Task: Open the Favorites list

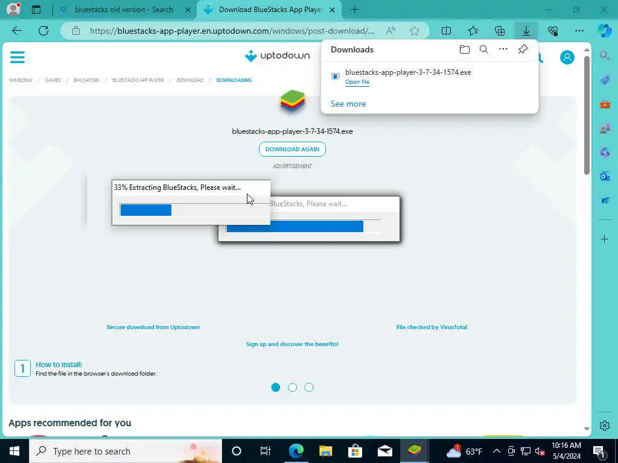Action: pyautogui.click(x=473, y=31)
